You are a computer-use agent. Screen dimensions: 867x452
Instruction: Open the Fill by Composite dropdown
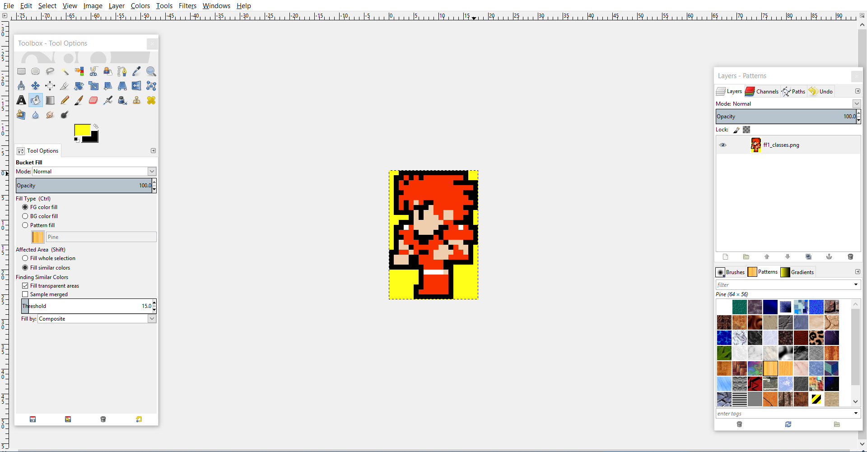pos(152,319)
